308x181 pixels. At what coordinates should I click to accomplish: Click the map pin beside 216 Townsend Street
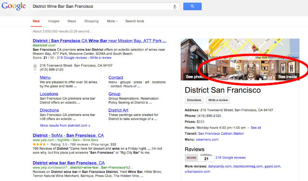point(35,67)
